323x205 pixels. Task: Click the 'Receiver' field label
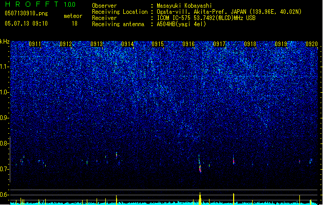click(104, 18)
